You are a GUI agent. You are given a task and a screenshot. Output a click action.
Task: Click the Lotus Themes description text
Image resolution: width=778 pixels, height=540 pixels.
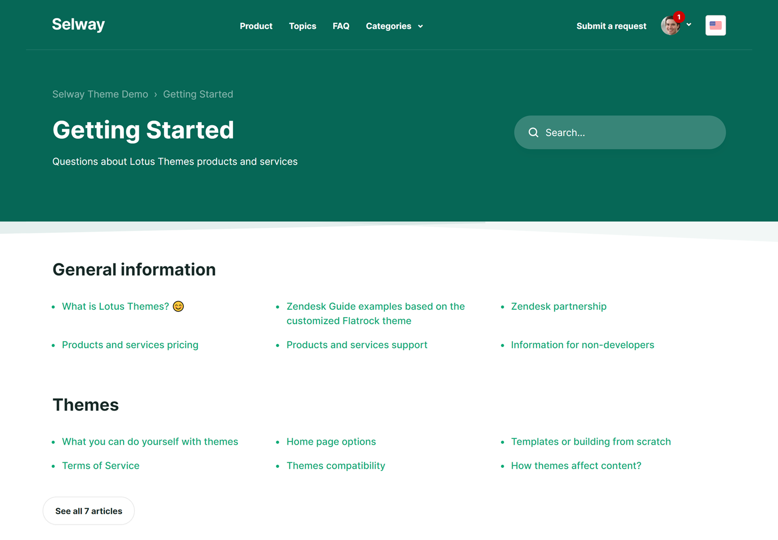pyautogui.click(x=175, y=162)
